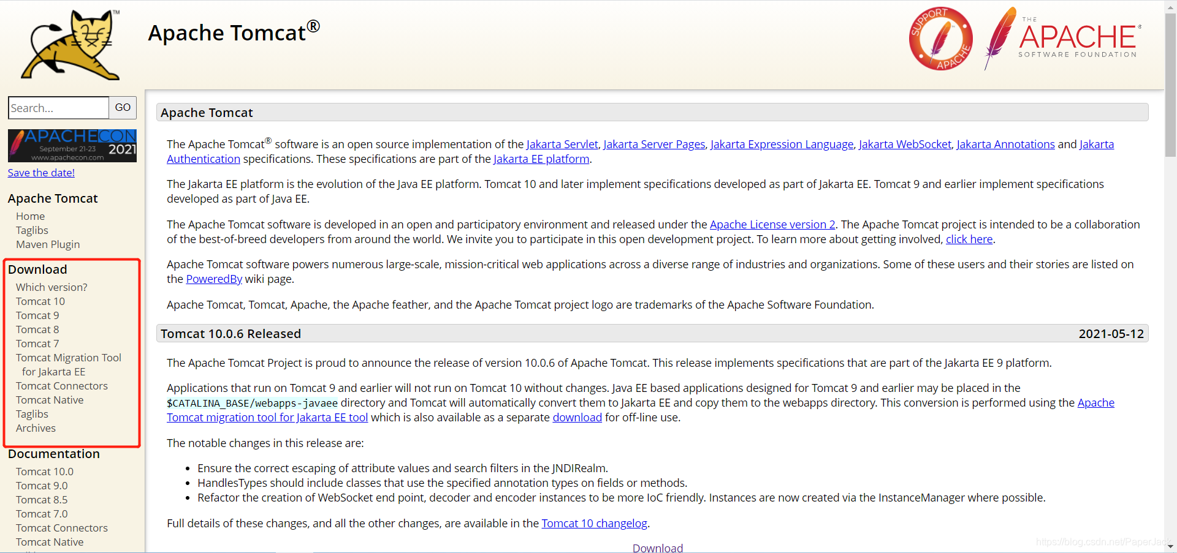The width and height of the screenshot is (1177, 553).
Task: Open the Maven Plugin sidebar link
Action: [48, 244]
